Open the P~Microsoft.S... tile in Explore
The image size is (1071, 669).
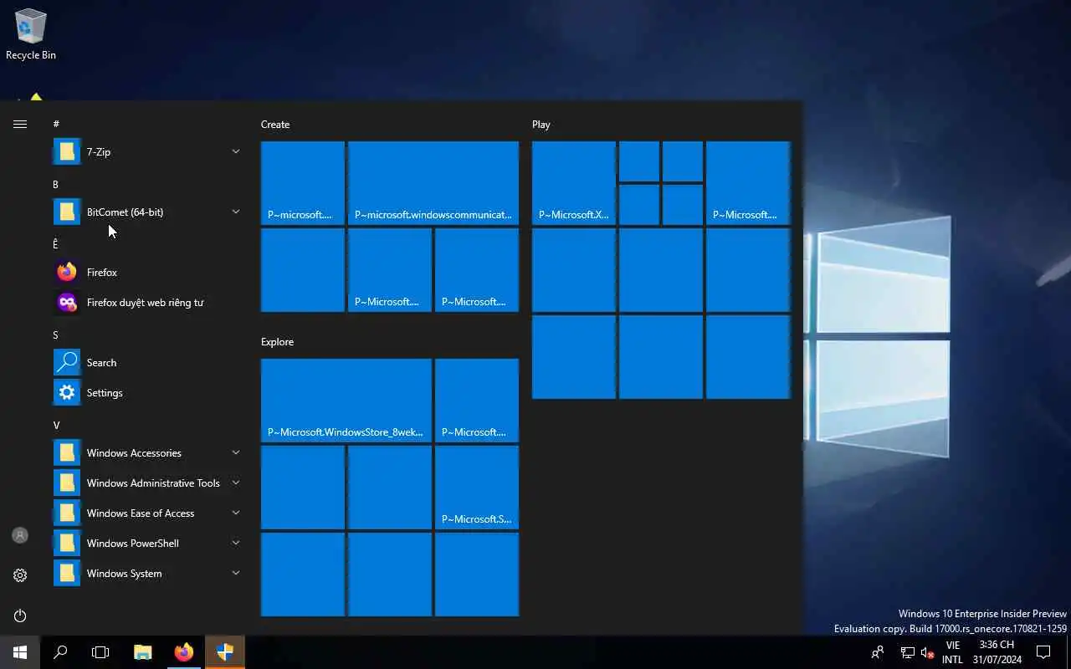point(477,488)
